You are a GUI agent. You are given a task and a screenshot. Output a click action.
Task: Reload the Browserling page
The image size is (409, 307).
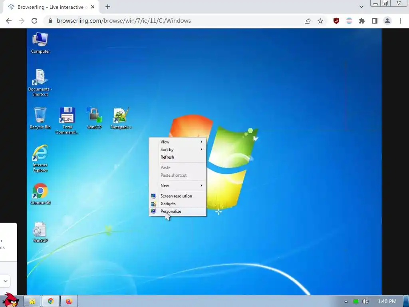(34, 21)
